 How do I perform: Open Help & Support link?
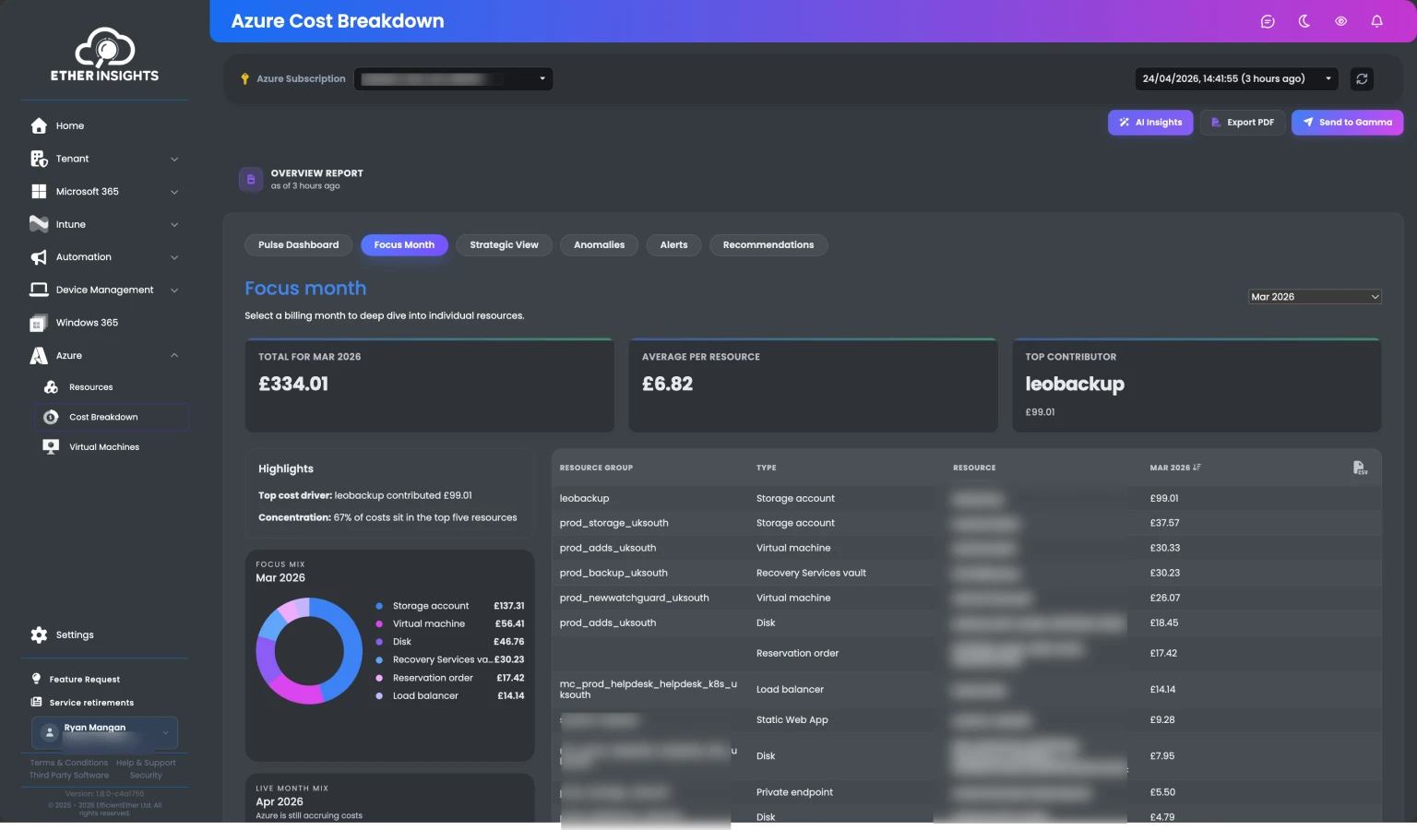[x=146, y=763]
